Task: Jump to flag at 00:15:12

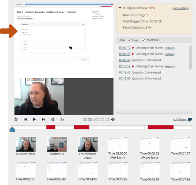Action: click(x=124, y=66)
